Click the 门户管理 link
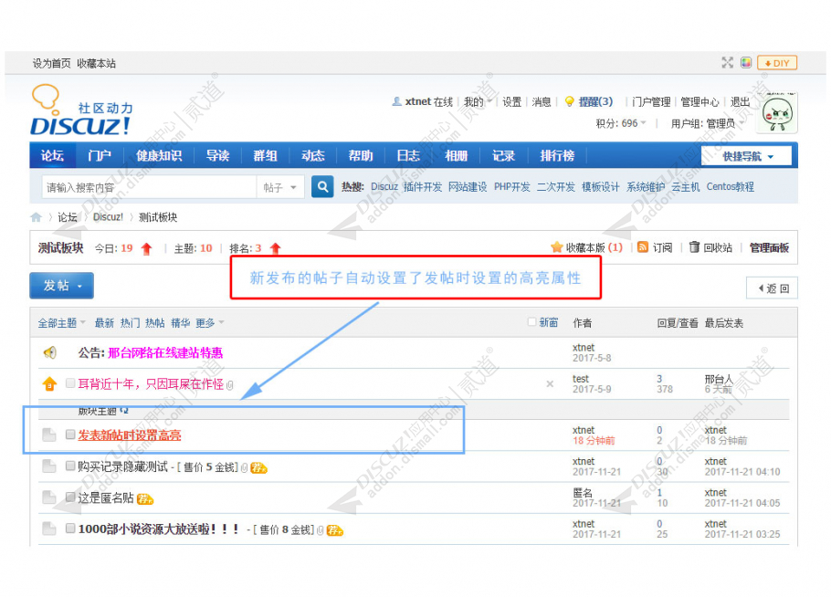The image size is (831, 597). [x=651, y=101]
